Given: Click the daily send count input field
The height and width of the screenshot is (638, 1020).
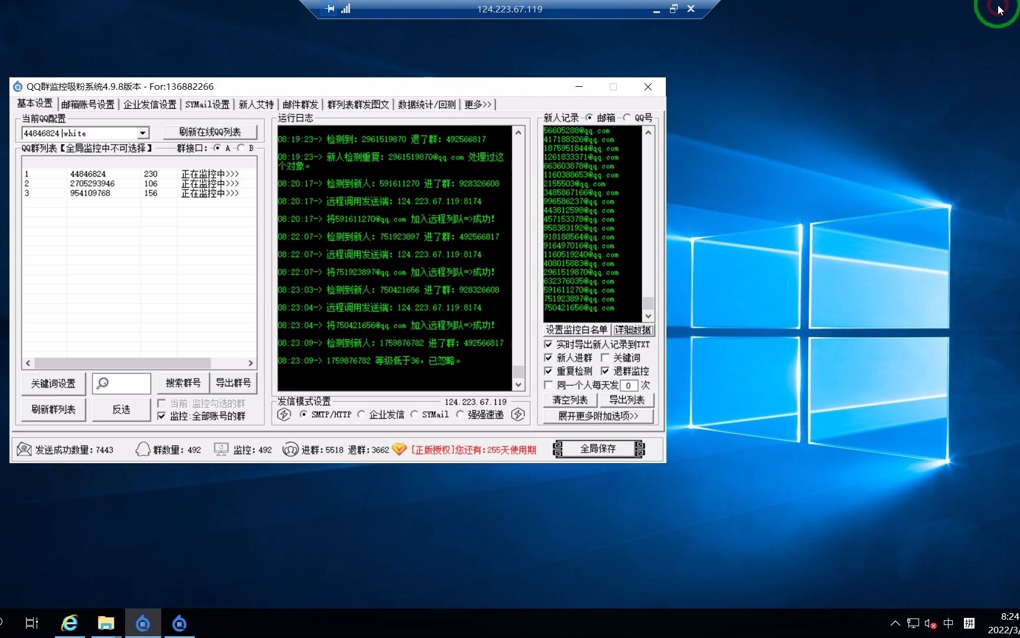Looking at the screenshot, I should [x=629, y=385].
